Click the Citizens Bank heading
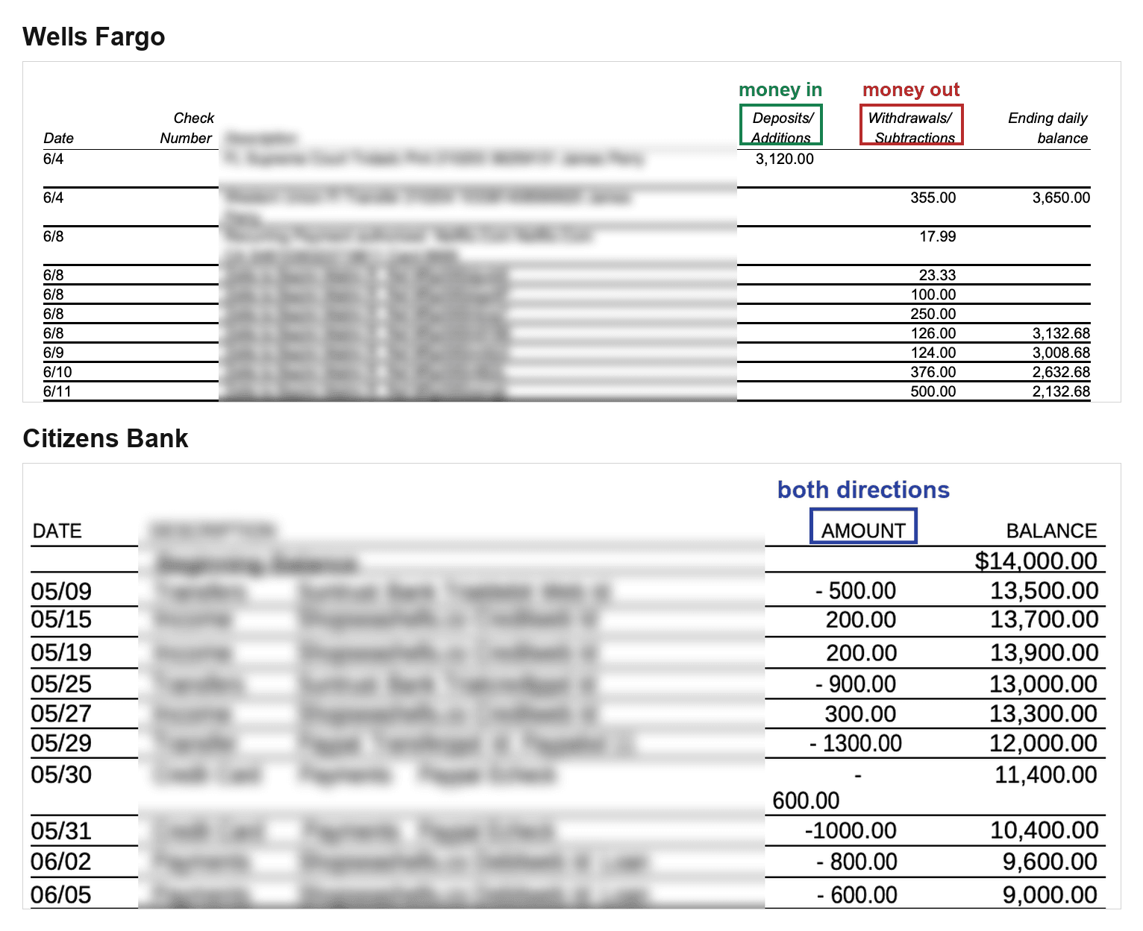The image size is (1143, 931). [105, 438]
